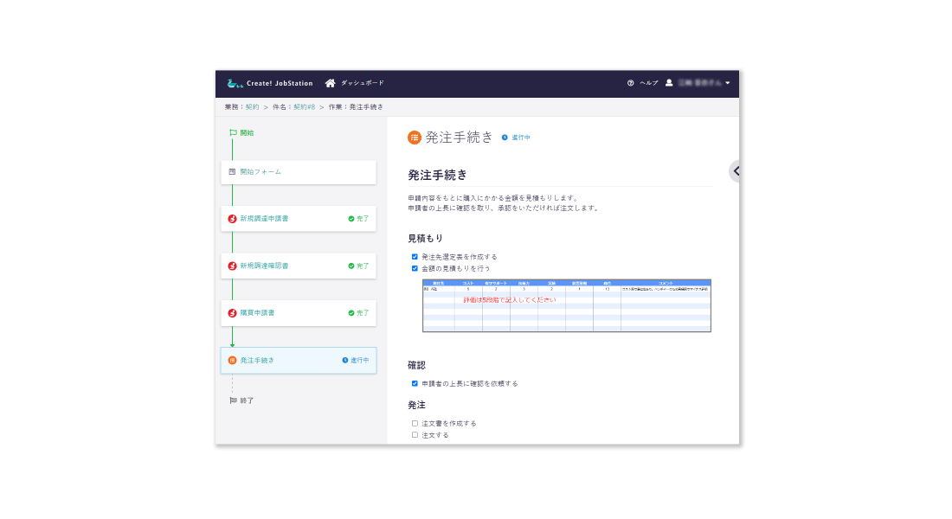Click the user profile icon

[x=669, y=83]
